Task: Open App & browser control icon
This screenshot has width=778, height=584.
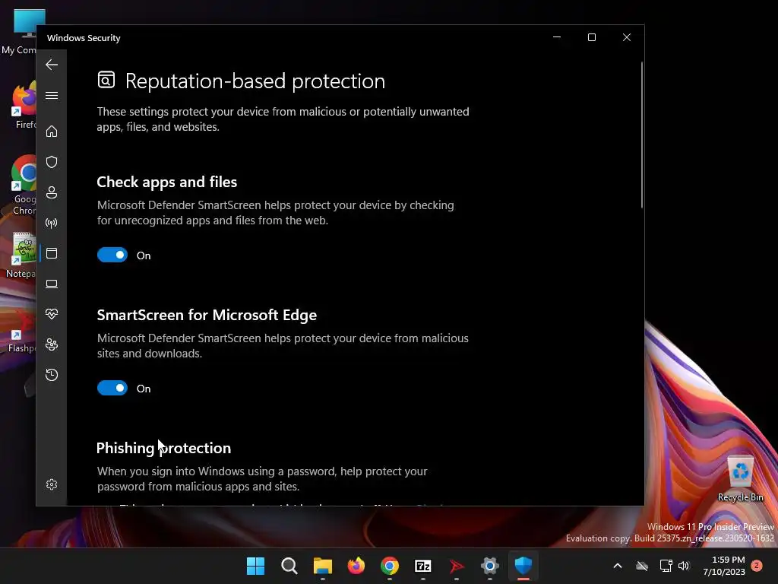Action: tap(52, 253)
